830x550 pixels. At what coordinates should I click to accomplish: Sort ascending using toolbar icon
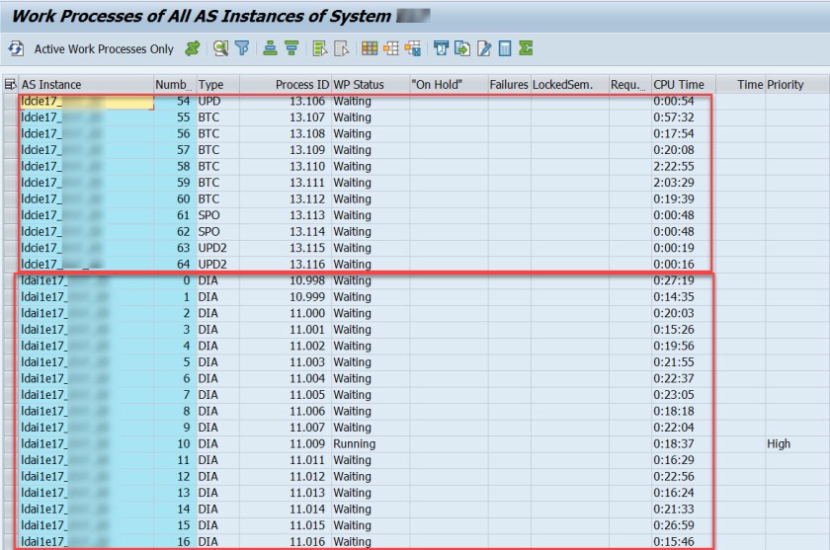coord(271,48)
